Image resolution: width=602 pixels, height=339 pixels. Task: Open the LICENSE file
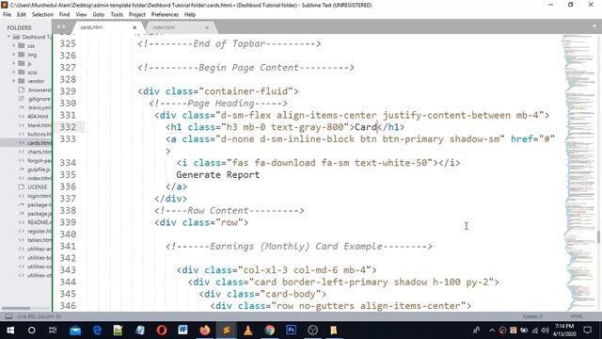coord(38,187)
